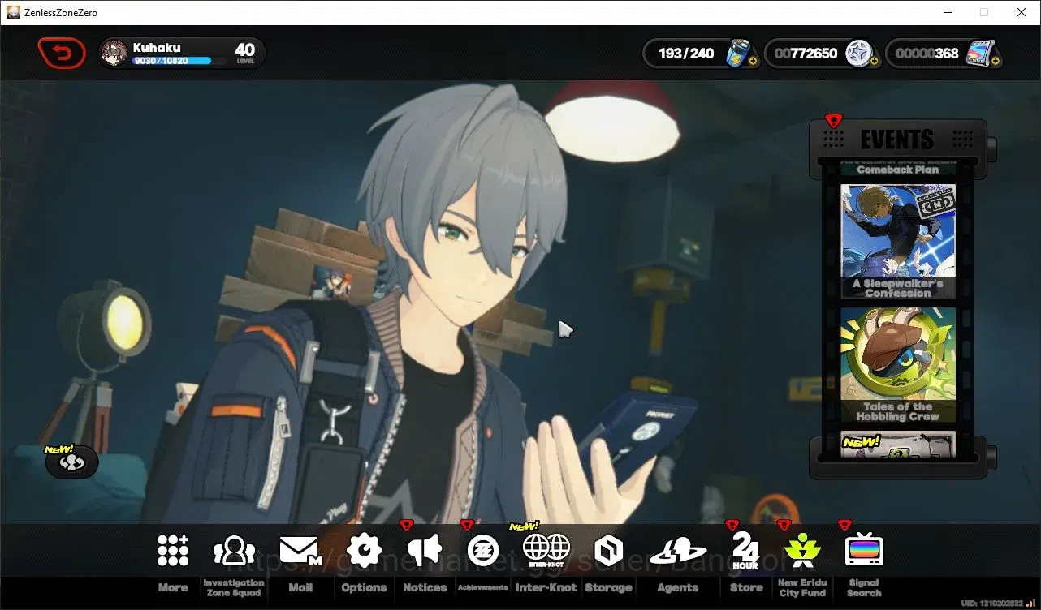The width and height of the screenshot is (1041, 610).
Task: Add battery charge with plus button
Action: pos(753,61)
